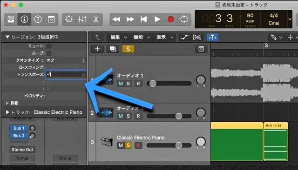Solo the オーディオ 1 track
The height and width of the screenshot is (170, 298).
click(129, 84)
